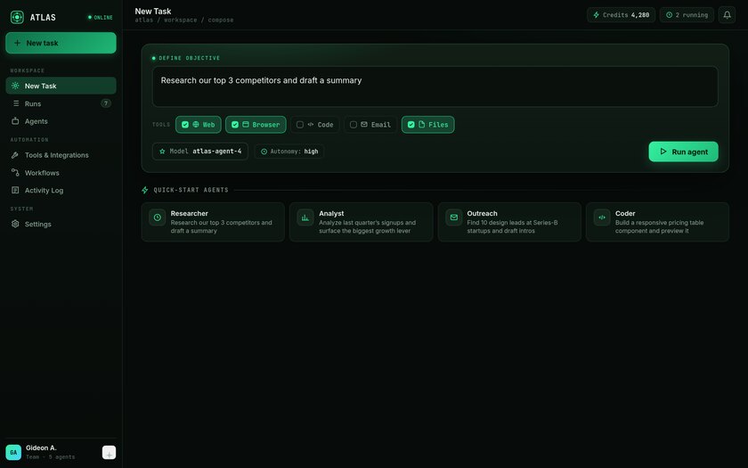
Task: Click the GA user avatar
Action: pos(13,452)
